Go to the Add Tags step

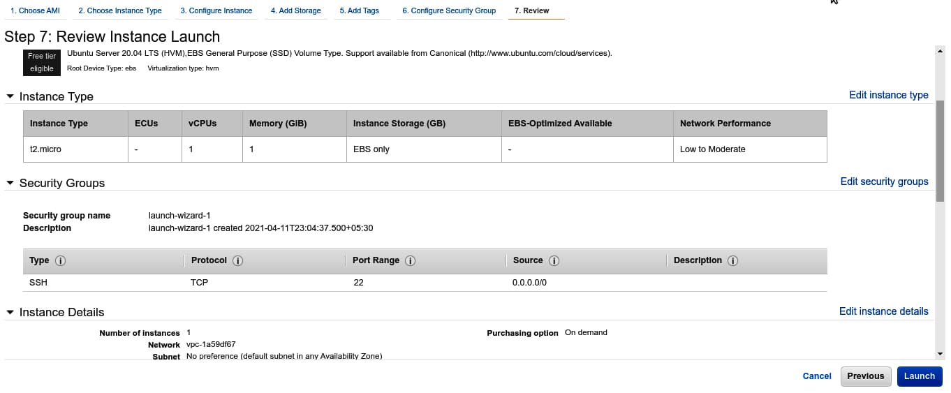(360, 10)
